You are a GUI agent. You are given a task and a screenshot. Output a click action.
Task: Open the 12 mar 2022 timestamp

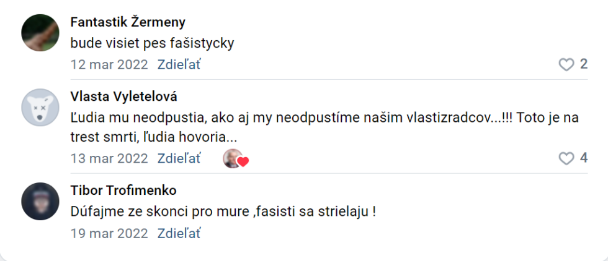point(109,64)
